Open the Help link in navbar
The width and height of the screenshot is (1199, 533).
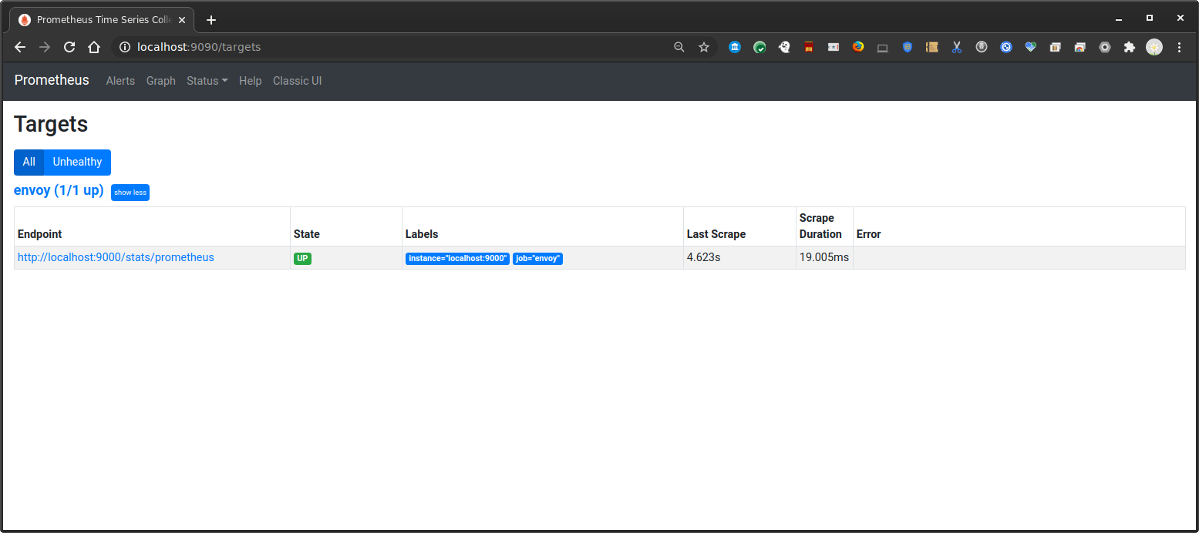click(250, 81)
